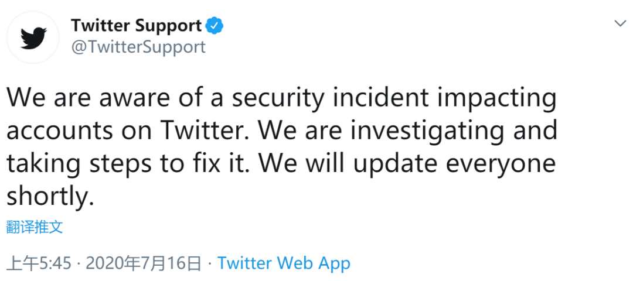Click the word "shortly." in the tweet
This screenshot has width=633, height=281.
(x=50, y=197)
